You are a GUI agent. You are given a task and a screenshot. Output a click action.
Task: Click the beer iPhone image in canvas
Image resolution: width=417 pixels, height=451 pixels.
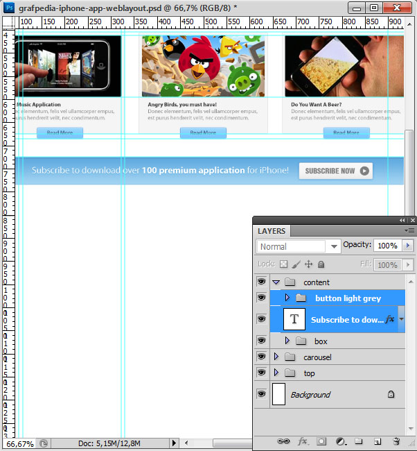(x=344, y=66)
